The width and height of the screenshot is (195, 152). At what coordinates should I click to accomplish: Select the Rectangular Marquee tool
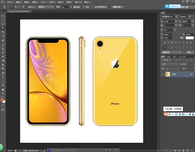[x=3, y=20]
